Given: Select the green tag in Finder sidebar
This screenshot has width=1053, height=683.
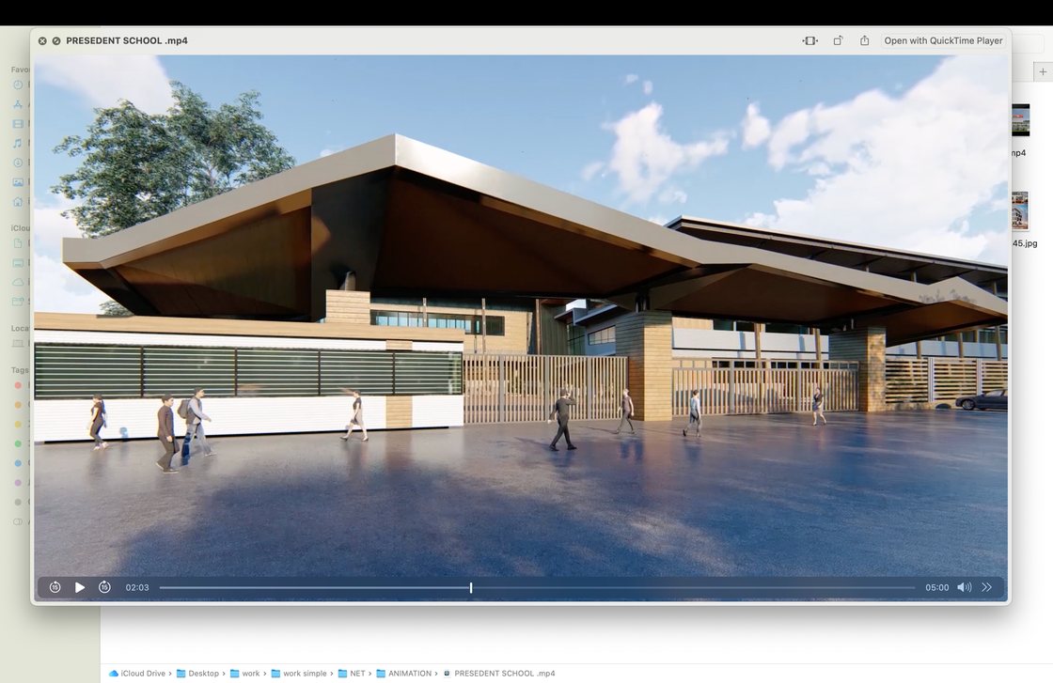Looking at the screenshot, I should (x=18, y=443).
